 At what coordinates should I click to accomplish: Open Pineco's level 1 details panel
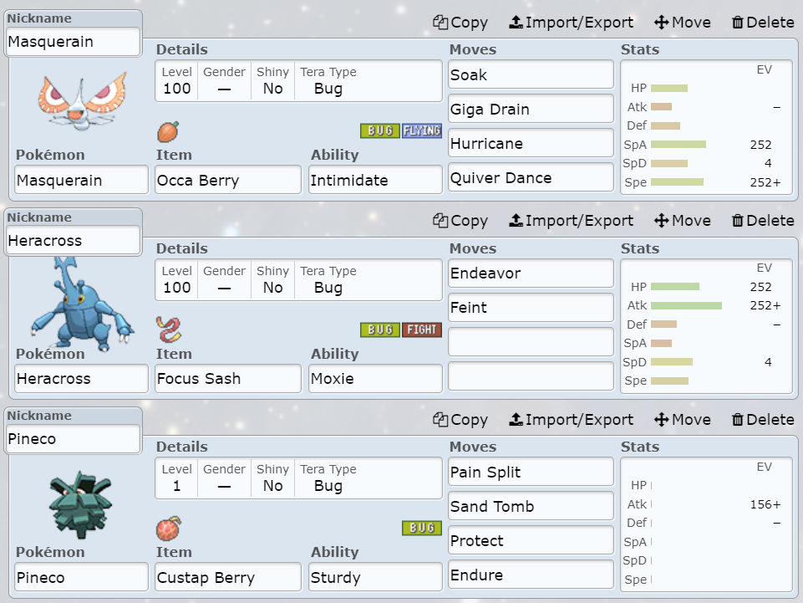tap(298, 478)
